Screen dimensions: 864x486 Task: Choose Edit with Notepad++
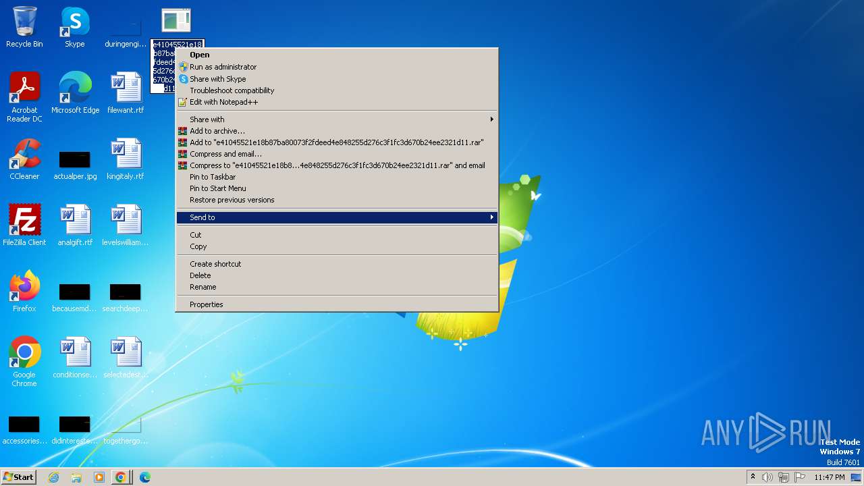[x=337, y=102]
